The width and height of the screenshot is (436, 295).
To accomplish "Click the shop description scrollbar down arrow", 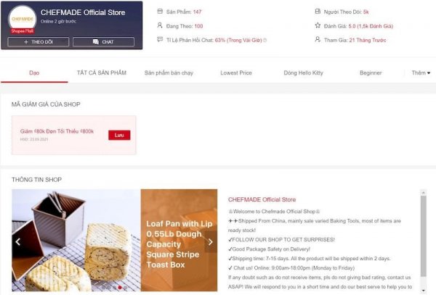I will (423, 290).
